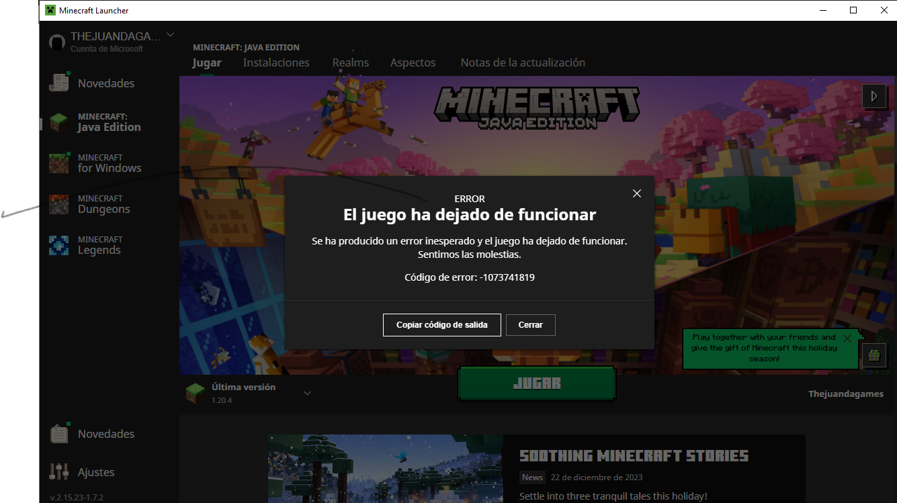Select the Minecraft Java Edition grass block icon

click(x=59, y=122)
